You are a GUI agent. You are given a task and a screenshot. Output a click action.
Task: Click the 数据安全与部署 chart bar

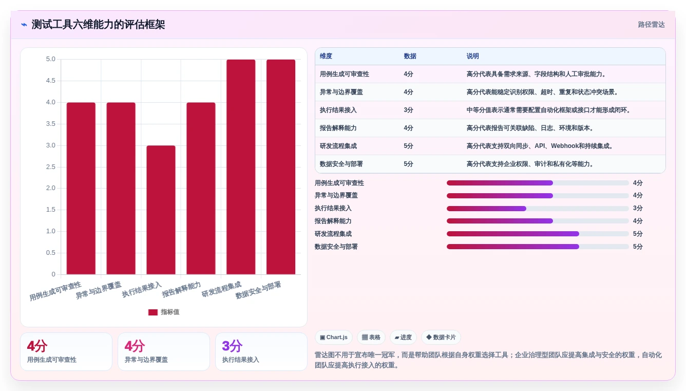coord(281,167)
